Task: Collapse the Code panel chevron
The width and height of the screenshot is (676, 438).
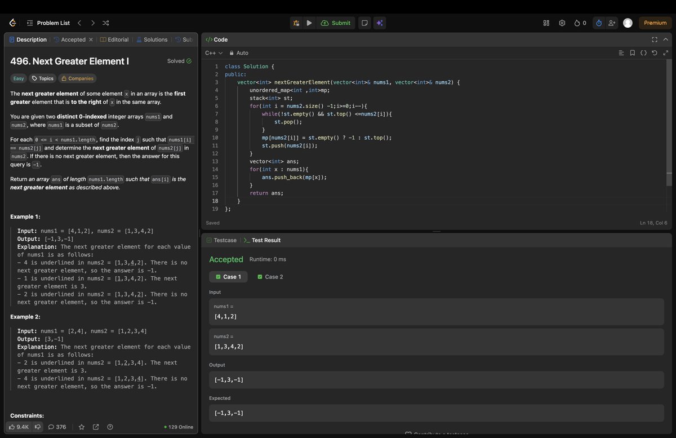Action: [665, 39]
